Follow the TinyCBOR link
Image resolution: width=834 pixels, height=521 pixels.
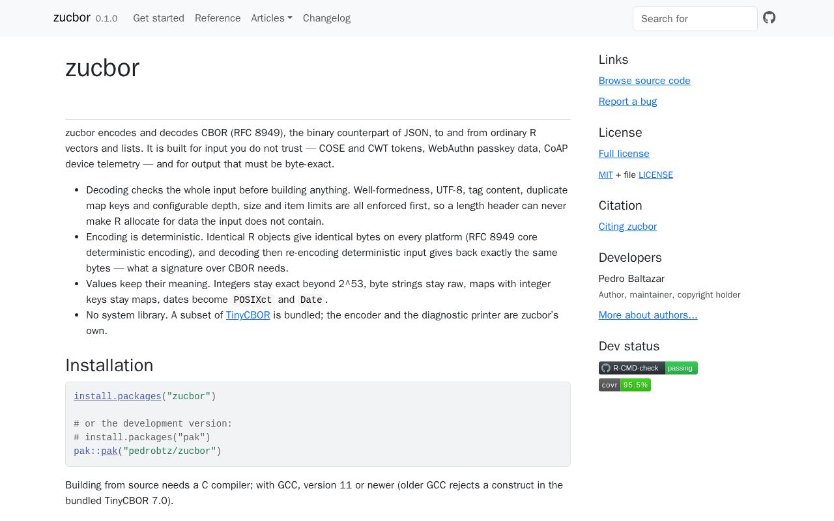248,315
